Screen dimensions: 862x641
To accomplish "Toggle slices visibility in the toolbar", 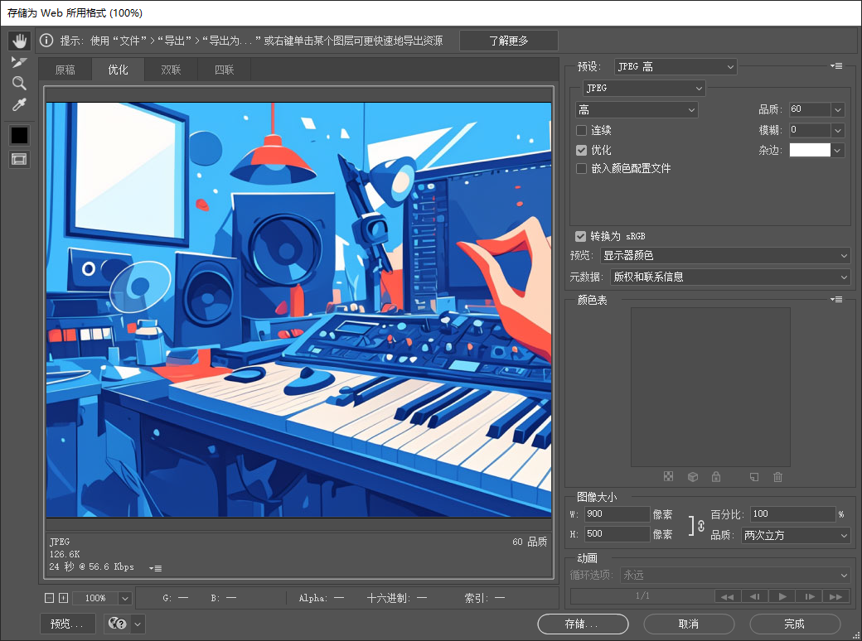I will coord(20,159).
